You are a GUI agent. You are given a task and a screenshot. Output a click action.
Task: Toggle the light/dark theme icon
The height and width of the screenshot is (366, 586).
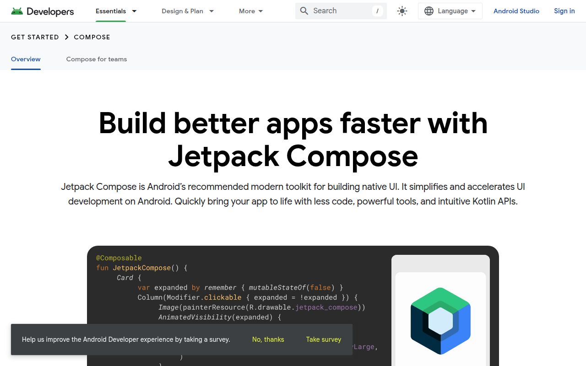point(402,11)
